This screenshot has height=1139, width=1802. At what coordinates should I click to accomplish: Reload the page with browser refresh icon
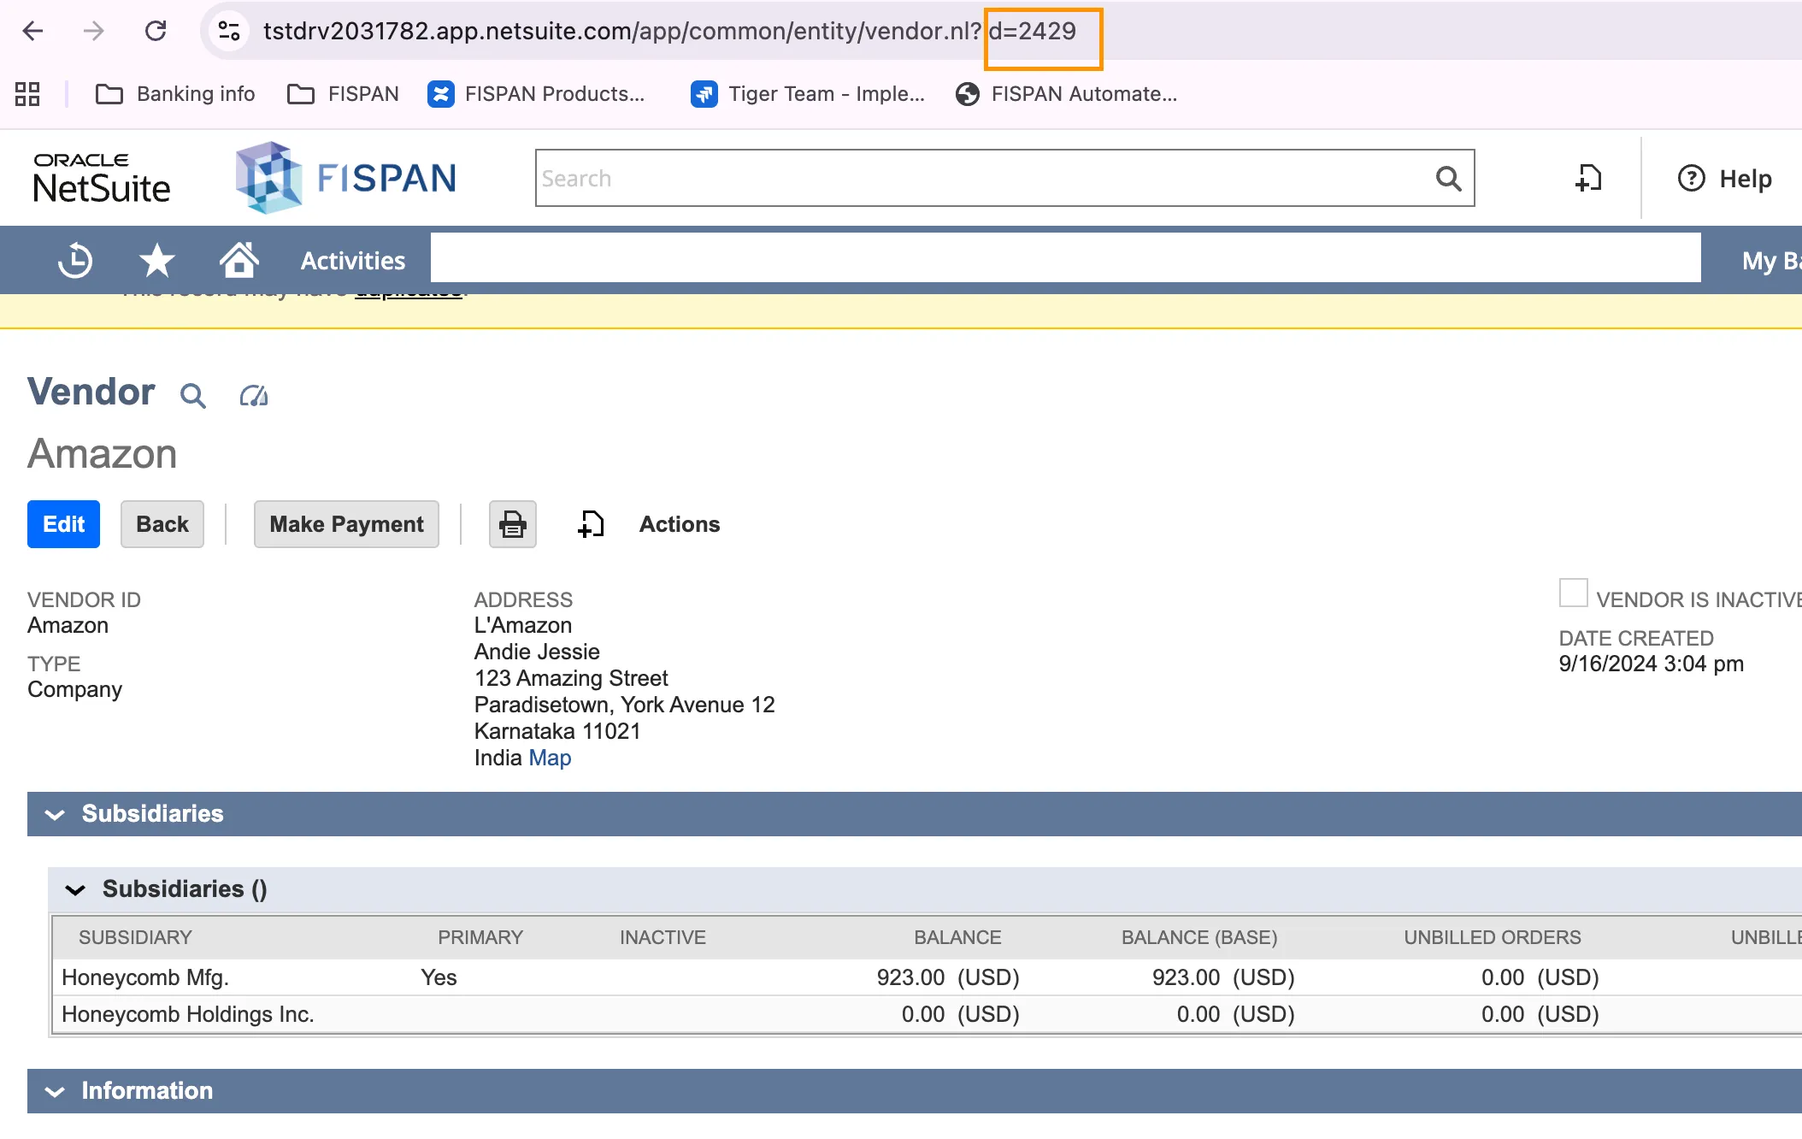(156, 31)
